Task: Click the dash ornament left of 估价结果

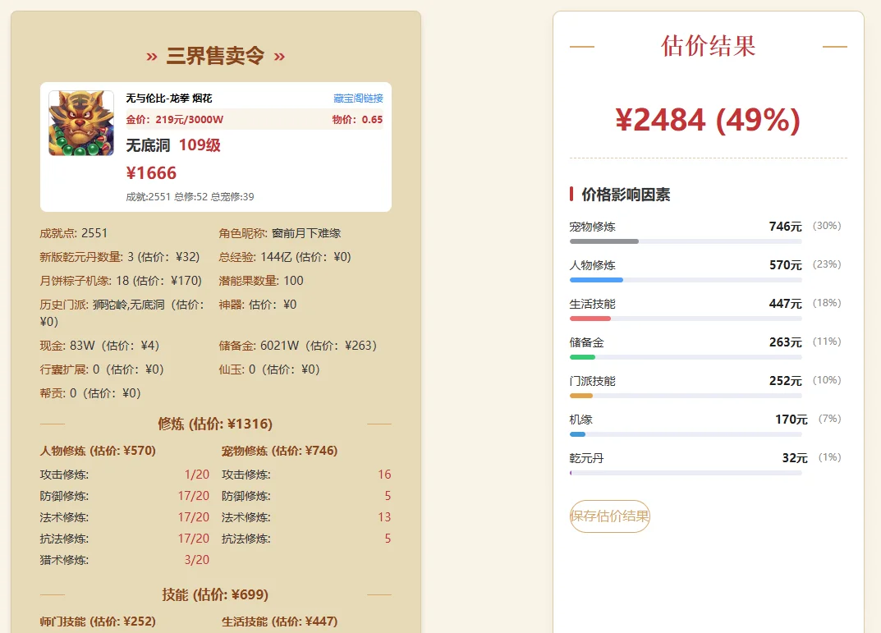Action: tap(580, 47)
